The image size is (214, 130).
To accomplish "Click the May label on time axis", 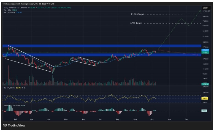I will [x=66, y=119].
